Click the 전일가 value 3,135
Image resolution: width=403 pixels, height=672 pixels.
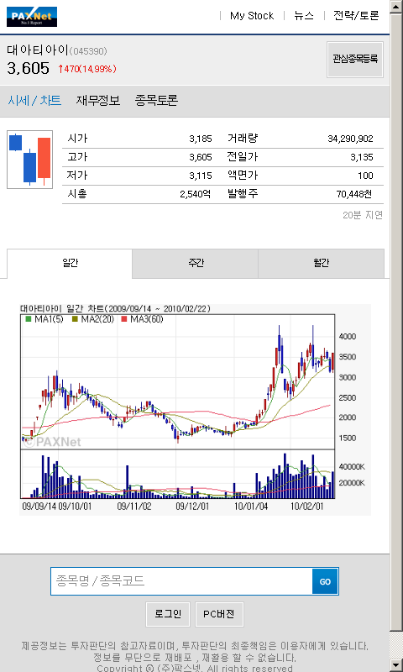pyautogui.click(x=362, y=157)
